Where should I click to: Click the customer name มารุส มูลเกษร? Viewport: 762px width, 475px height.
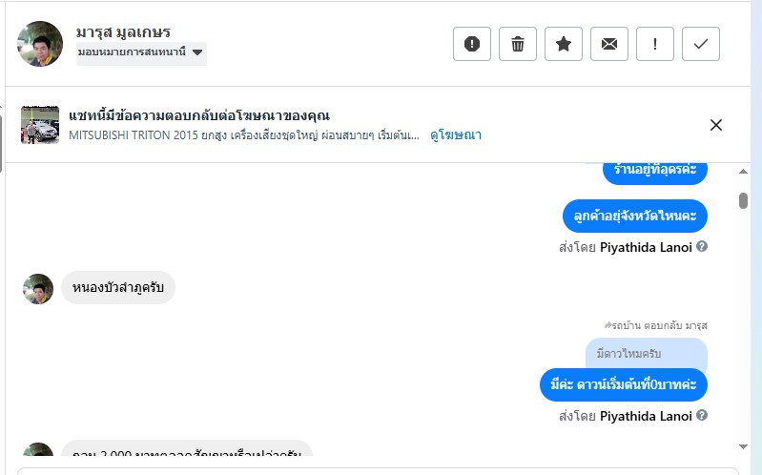coord(124,32)
